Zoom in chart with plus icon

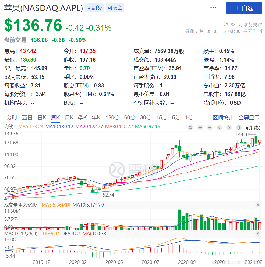(x=200, y=127)
